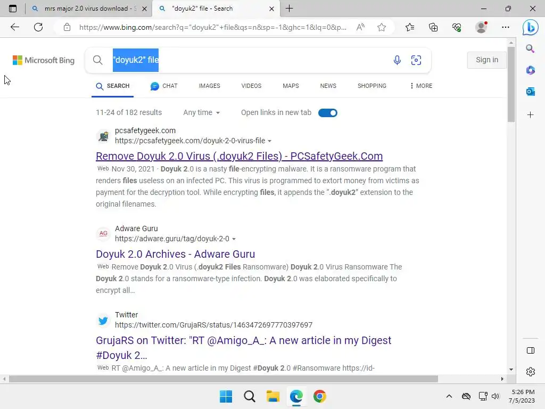The image size is (545, 409).
Task: Switch to mrs major 2.0 virus download tab
Action: click(89, 9)
